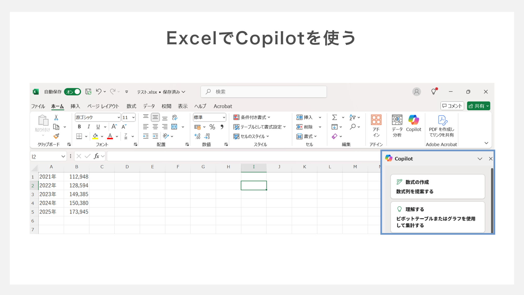
Task: Open the user account profile icon
Action: coord(416,92)
